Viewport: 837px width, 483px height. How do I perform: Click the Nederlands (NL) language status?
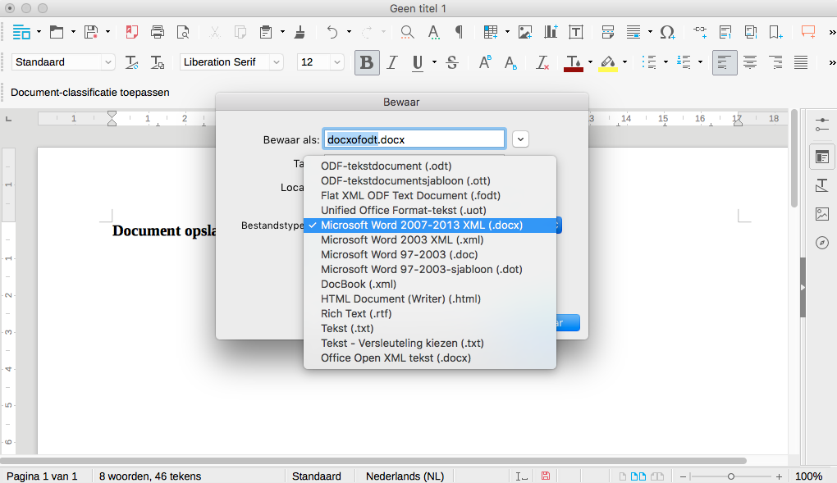[x=405, y=476]
